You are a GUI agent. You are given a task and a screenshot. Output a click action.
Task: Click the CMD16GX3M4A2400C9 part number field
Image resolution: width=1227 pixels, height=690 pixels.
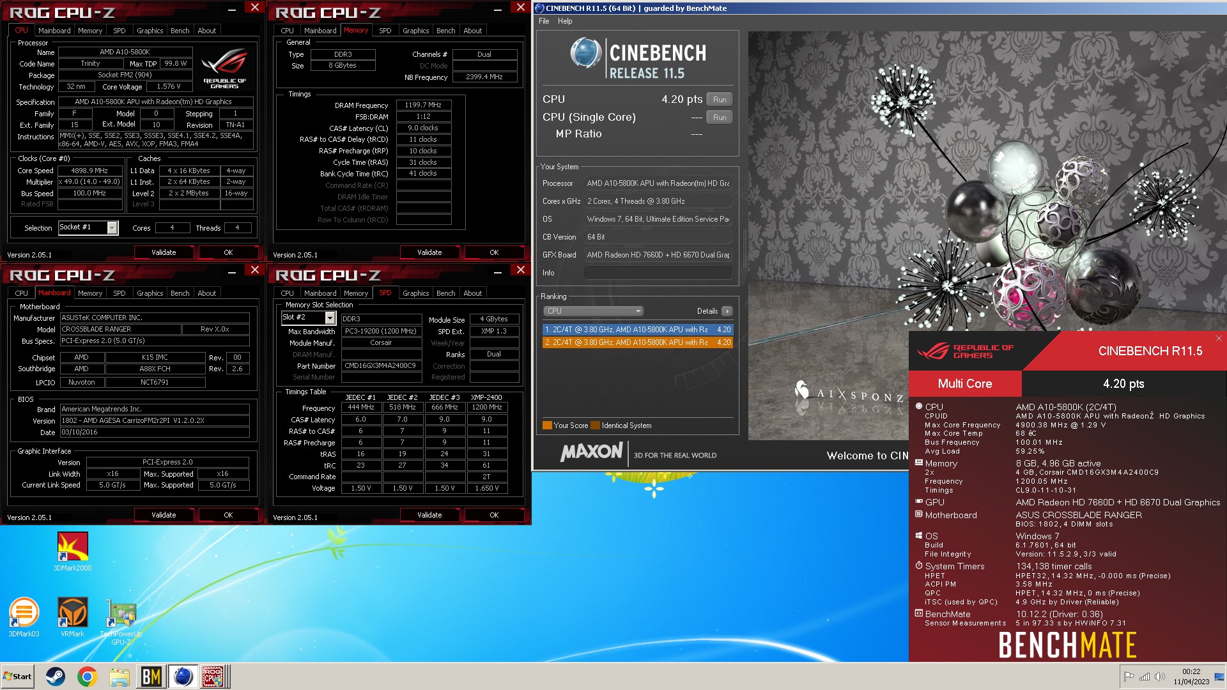pos(381,366)
